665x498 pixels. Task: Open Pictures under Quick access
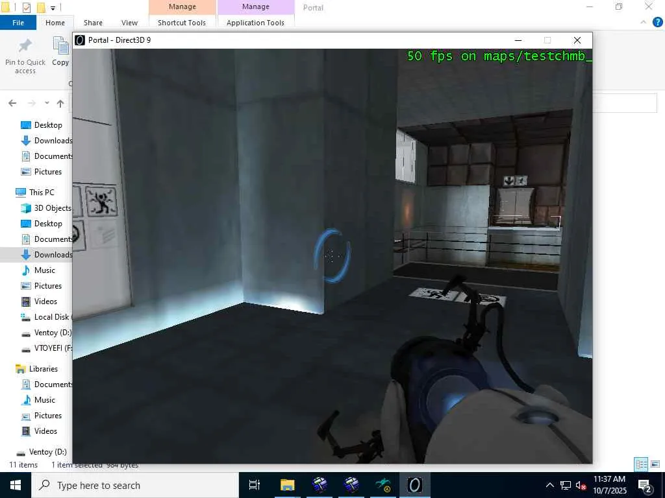pos(42,171)
